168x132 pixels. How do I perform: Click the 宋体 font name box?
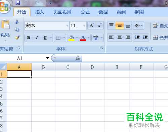(x=45, y=26)
